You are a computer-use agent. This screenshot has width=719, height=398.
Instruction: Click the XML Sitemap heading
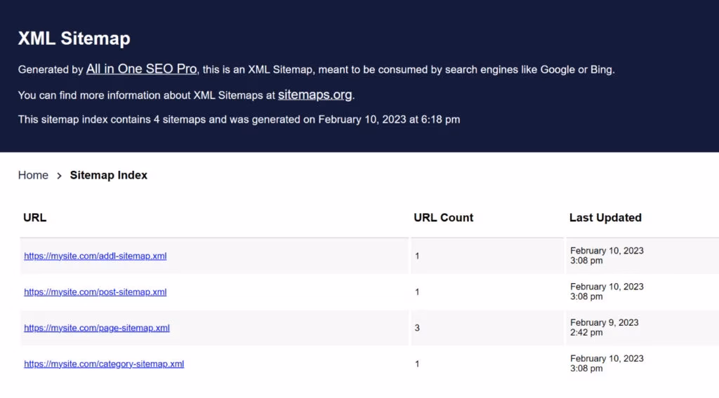pos(74,38)
